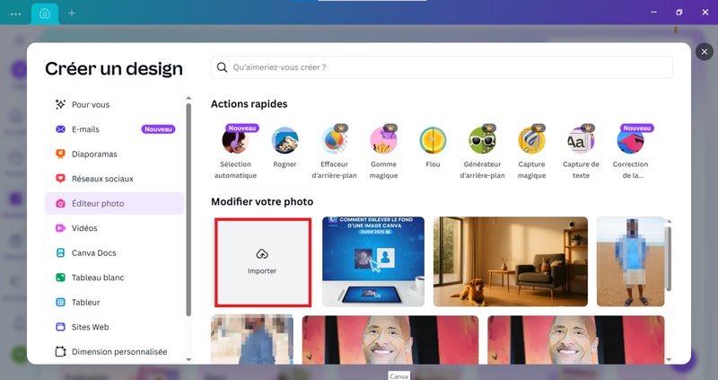Click the sidebar scroll down arrow
The image size is (718, 380).
[x=188, y=360]
